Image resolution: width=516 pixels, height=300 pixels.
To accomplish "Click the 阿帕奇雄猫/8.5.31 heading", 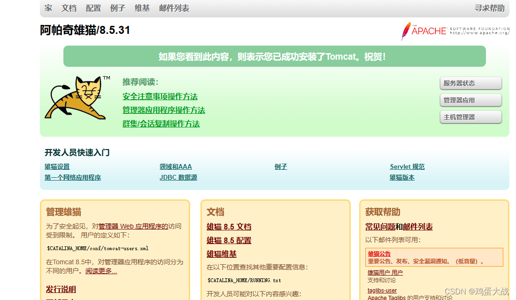I will 85,30.
